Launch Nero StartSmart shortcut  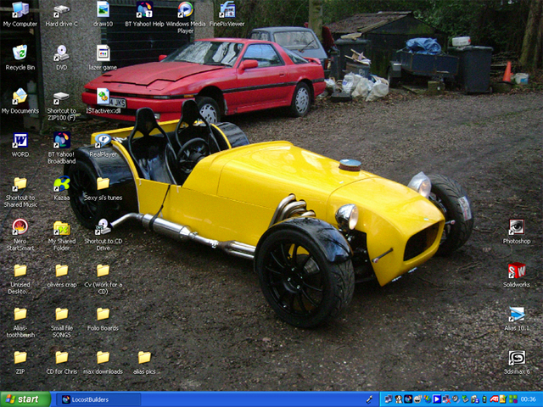point(20,236)
